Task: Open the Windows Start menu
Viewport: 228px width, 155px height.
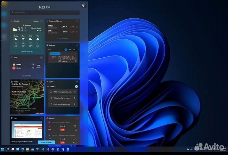Action: click(3, 149)
